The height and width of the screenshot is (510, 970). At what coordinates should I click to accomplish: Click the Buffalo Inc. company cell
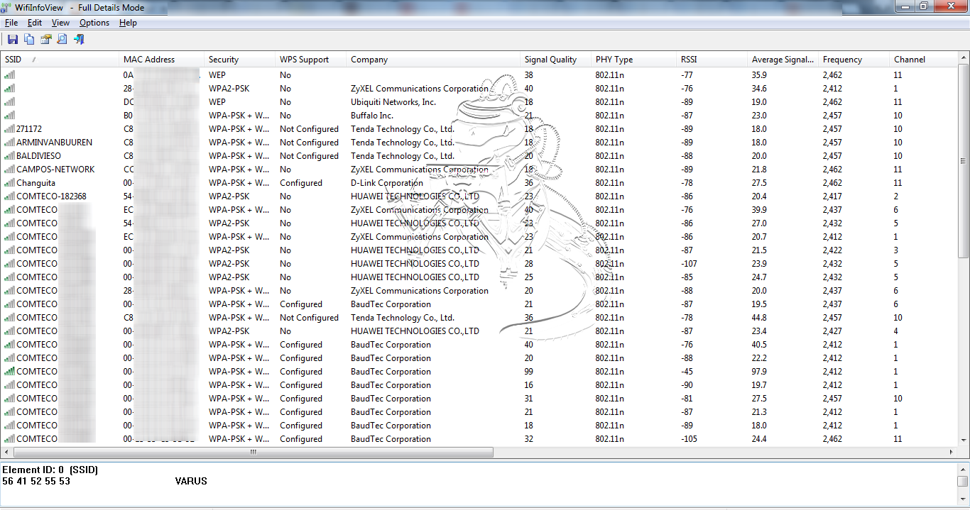[372, 116]
